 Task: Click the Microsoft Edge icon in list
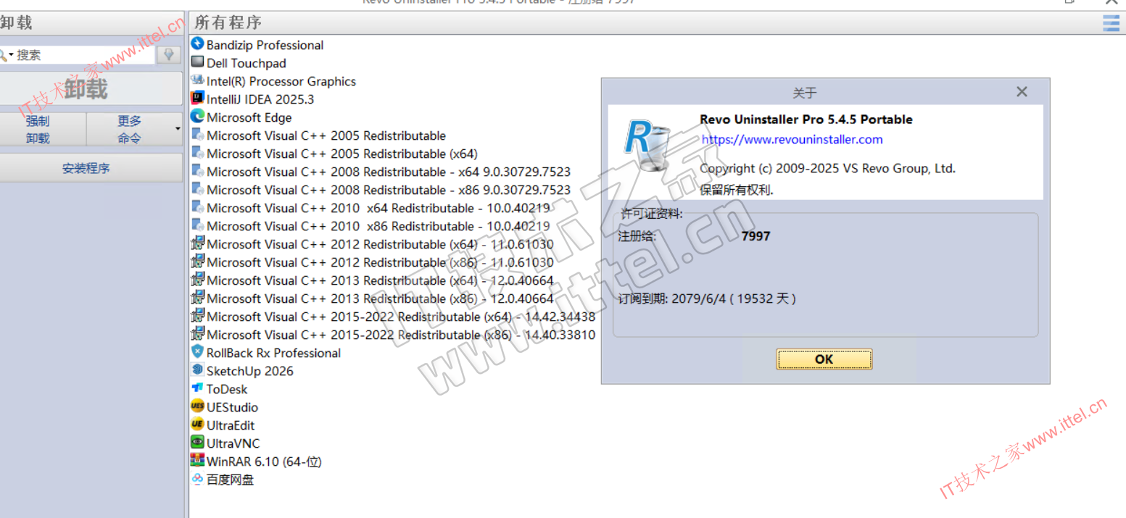click(x=197, y=117)
